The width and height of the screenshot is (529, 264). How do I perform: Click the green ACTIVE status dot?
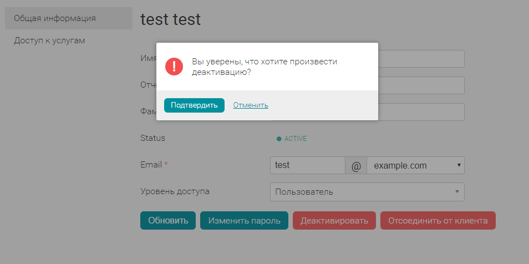tap(279, 139)
